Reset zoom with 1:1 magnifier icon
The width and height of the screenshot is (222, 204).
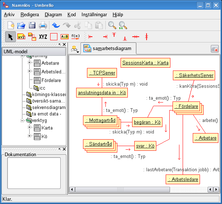pyautogui.click(x=123, y=26)
